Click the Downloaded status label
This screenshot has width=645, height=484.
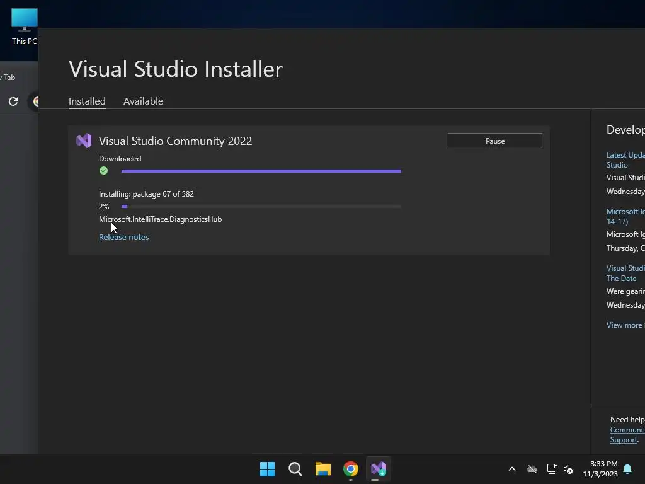[x=120, y=158]
